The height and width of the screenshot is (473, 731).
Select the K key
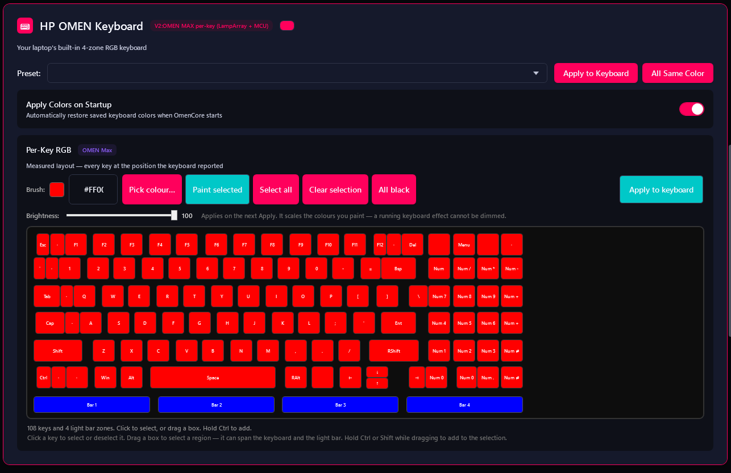(283, 323)
